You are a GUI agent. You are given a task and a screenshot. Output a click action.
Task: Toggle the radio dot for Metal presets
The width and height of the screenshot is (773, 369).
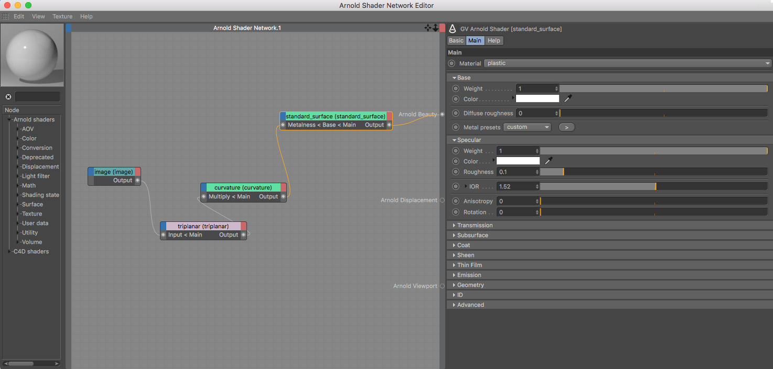click(x=456, y=127)
